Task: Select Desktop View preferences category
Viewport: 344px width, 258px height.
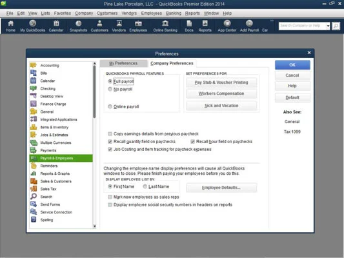Action: pyautogui.click(x=61, y=96)
